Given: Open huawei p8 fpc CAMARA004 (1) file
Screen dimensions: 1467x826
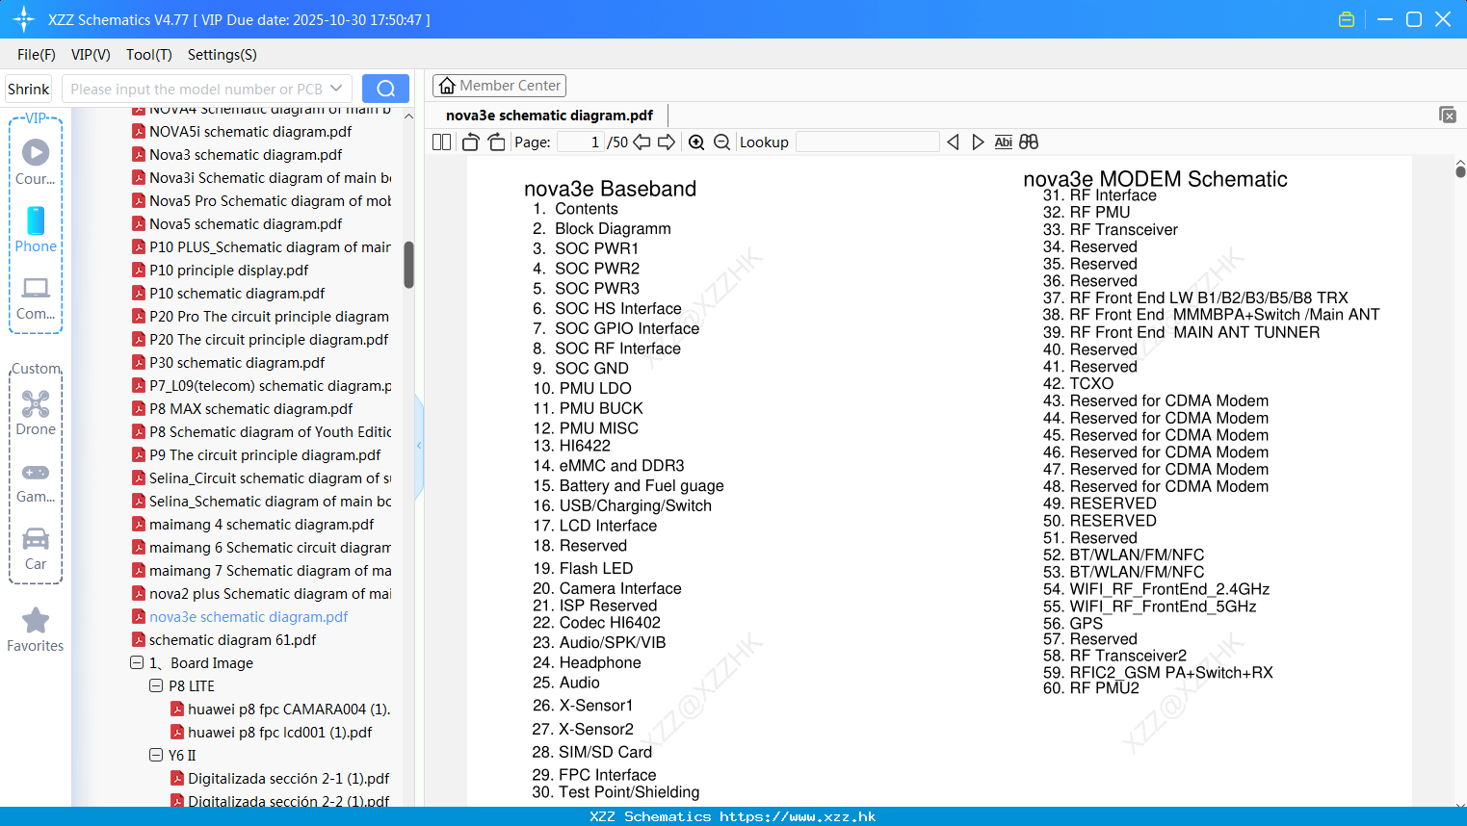Looking at the screenshot, I should 288,709.
